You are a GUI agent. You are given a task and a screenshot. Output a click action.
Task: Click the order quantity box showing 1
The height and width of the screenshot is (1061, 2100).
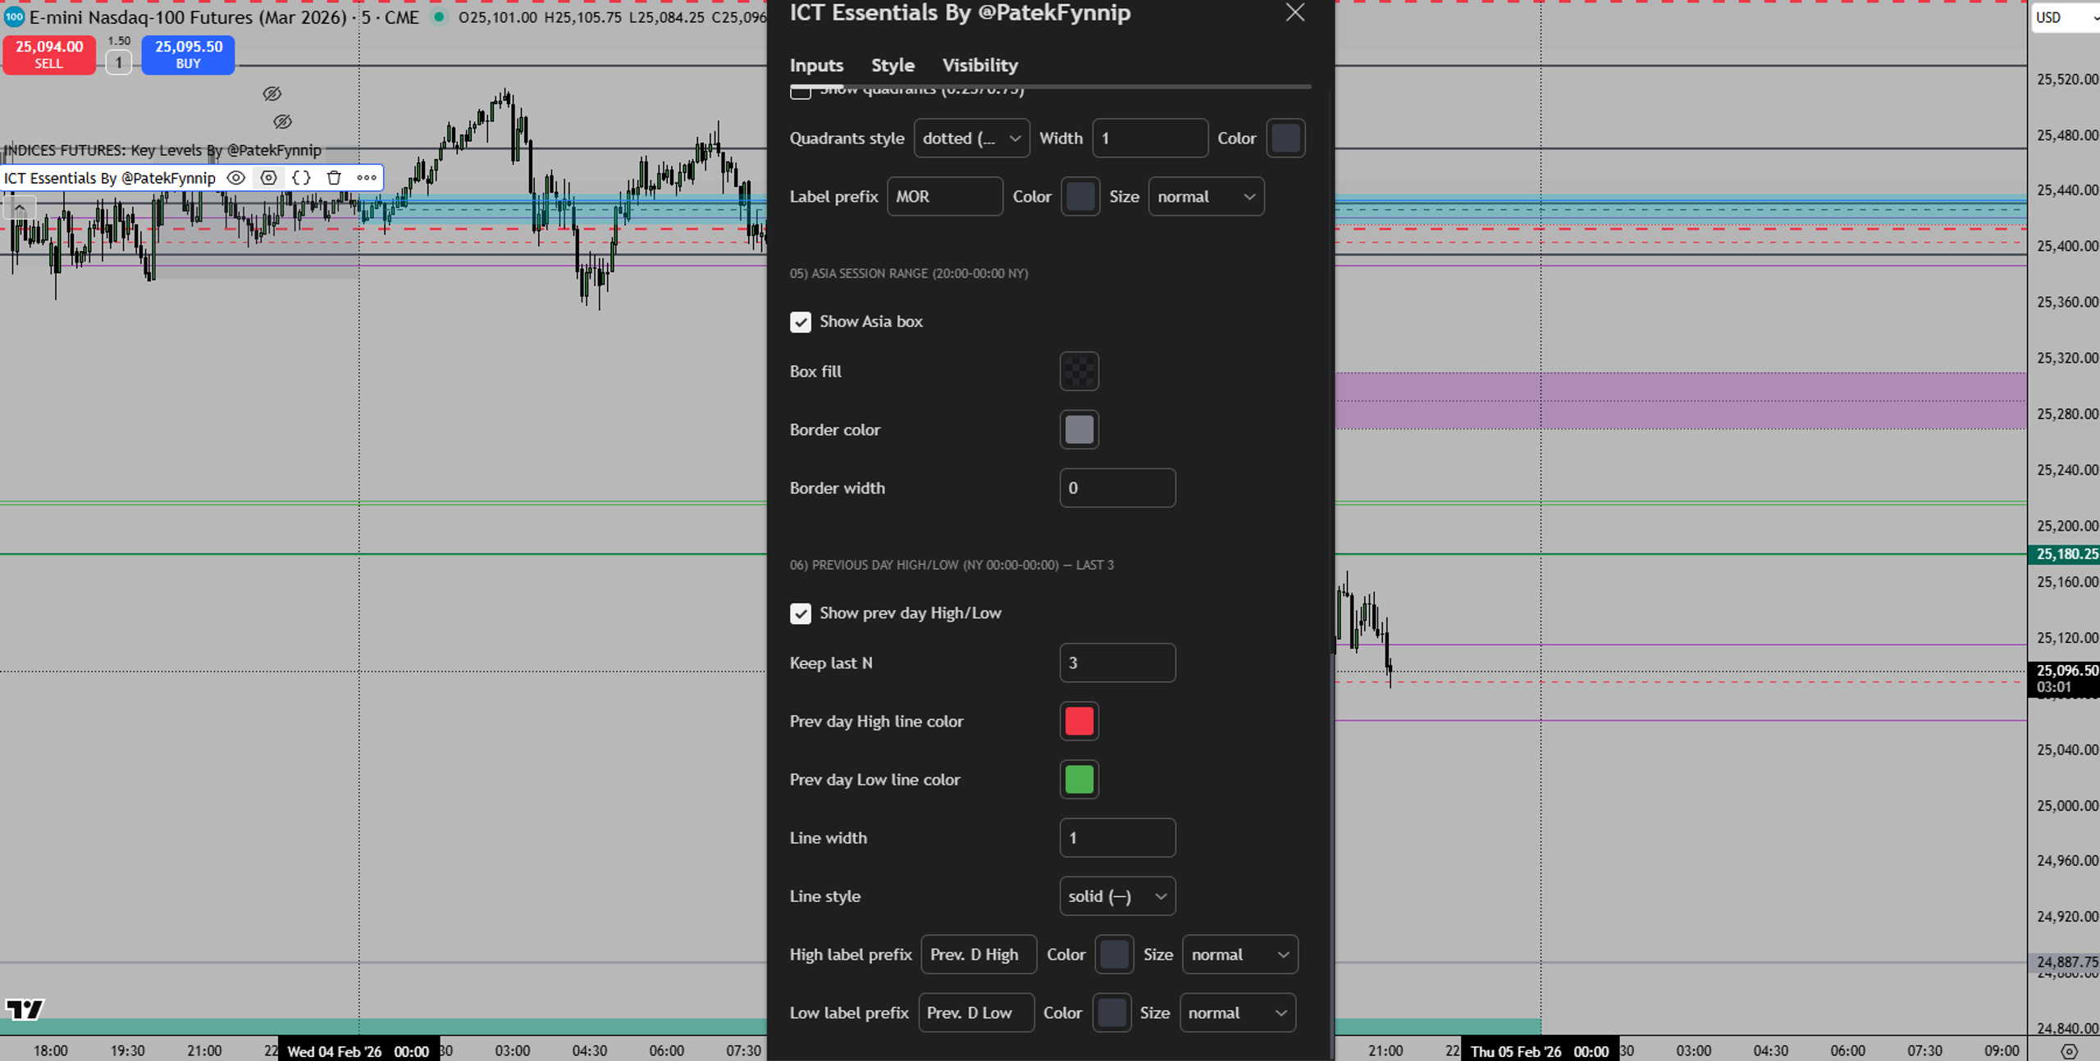pos(119,62)
